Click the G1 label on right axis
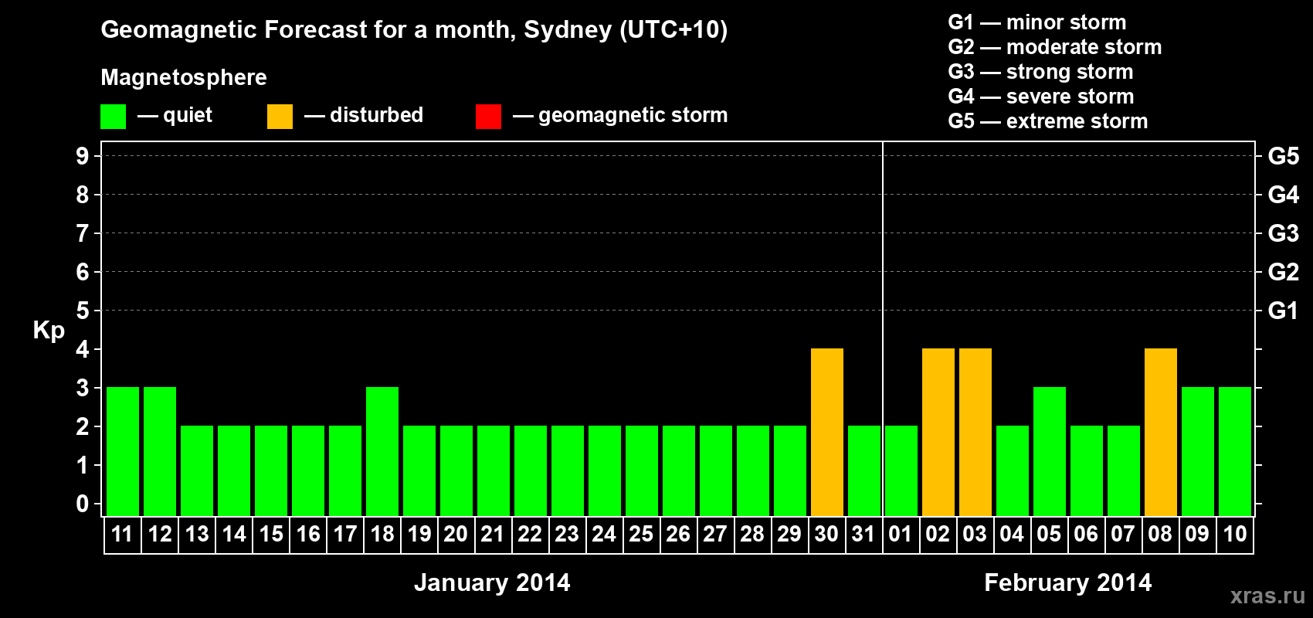Screen dimensions: 1313x618 (1283, 311)
